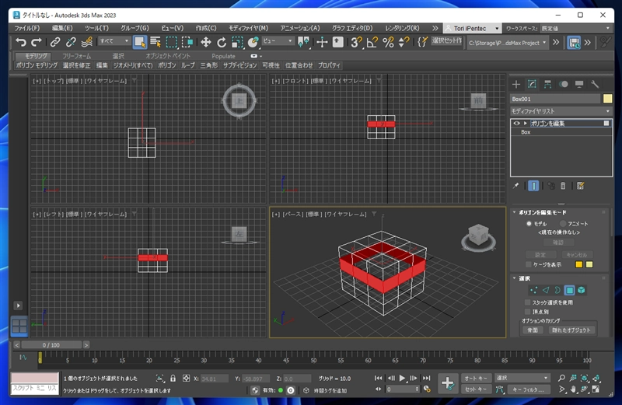Select Element sub-object level icon
This screenshot has width=622, height=405.
click(x=582, y=291)
